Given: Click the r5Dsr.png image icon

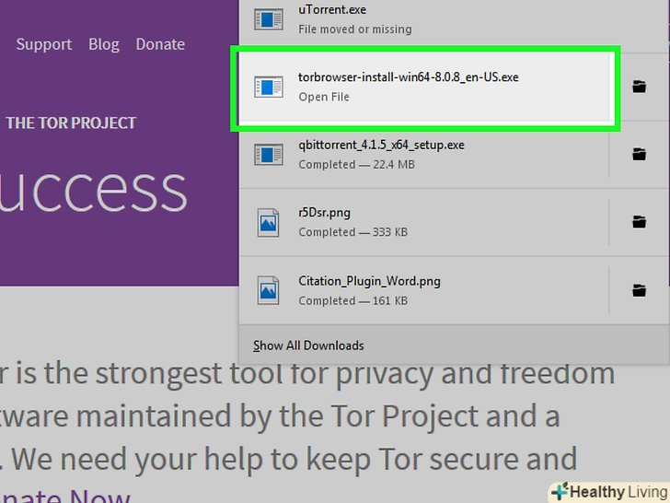Looking at the screenshot, I should point(269,222).
